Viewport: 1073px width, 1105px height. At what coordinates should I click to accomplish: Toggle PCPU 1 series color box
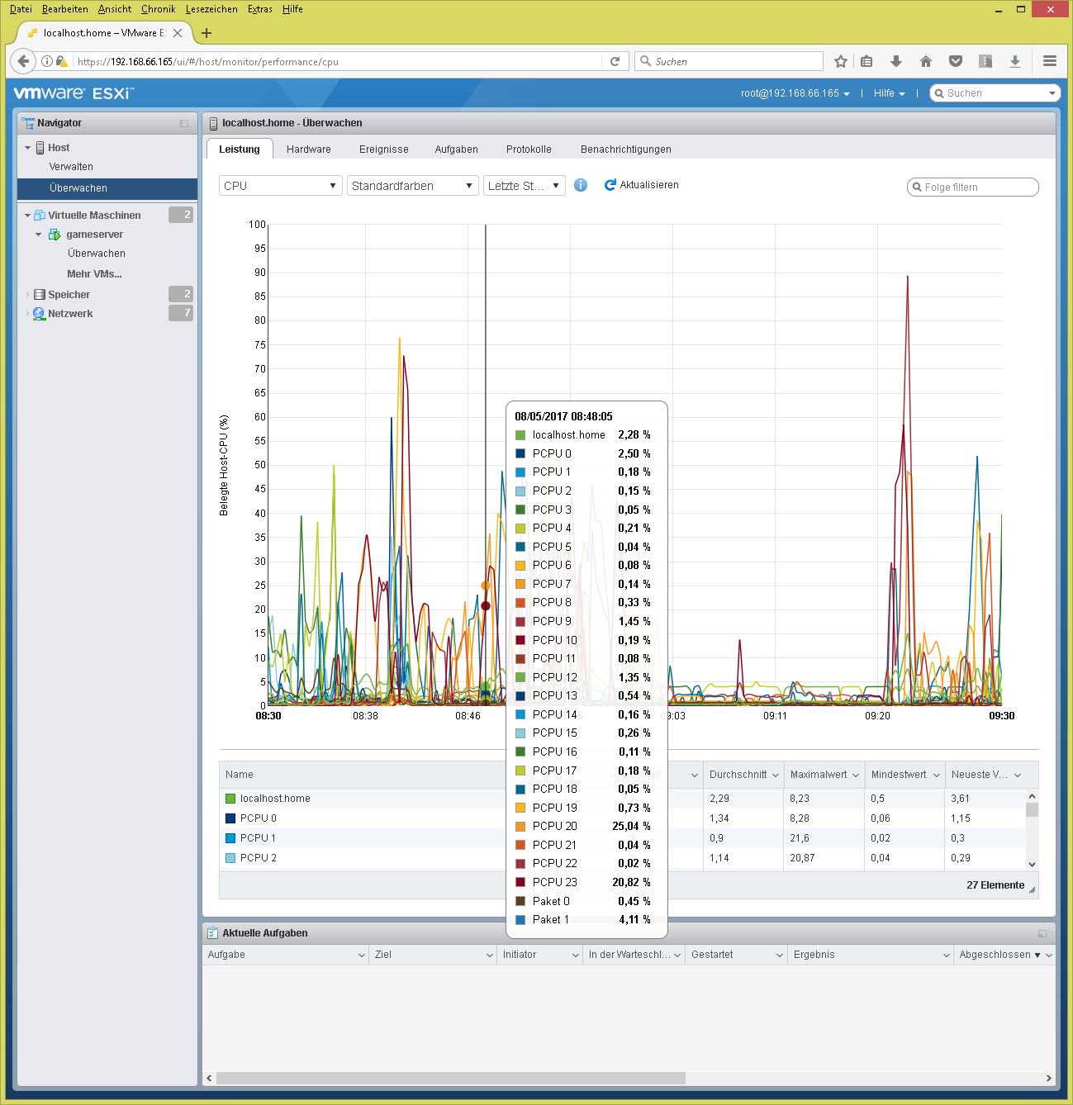pos(230,838)
